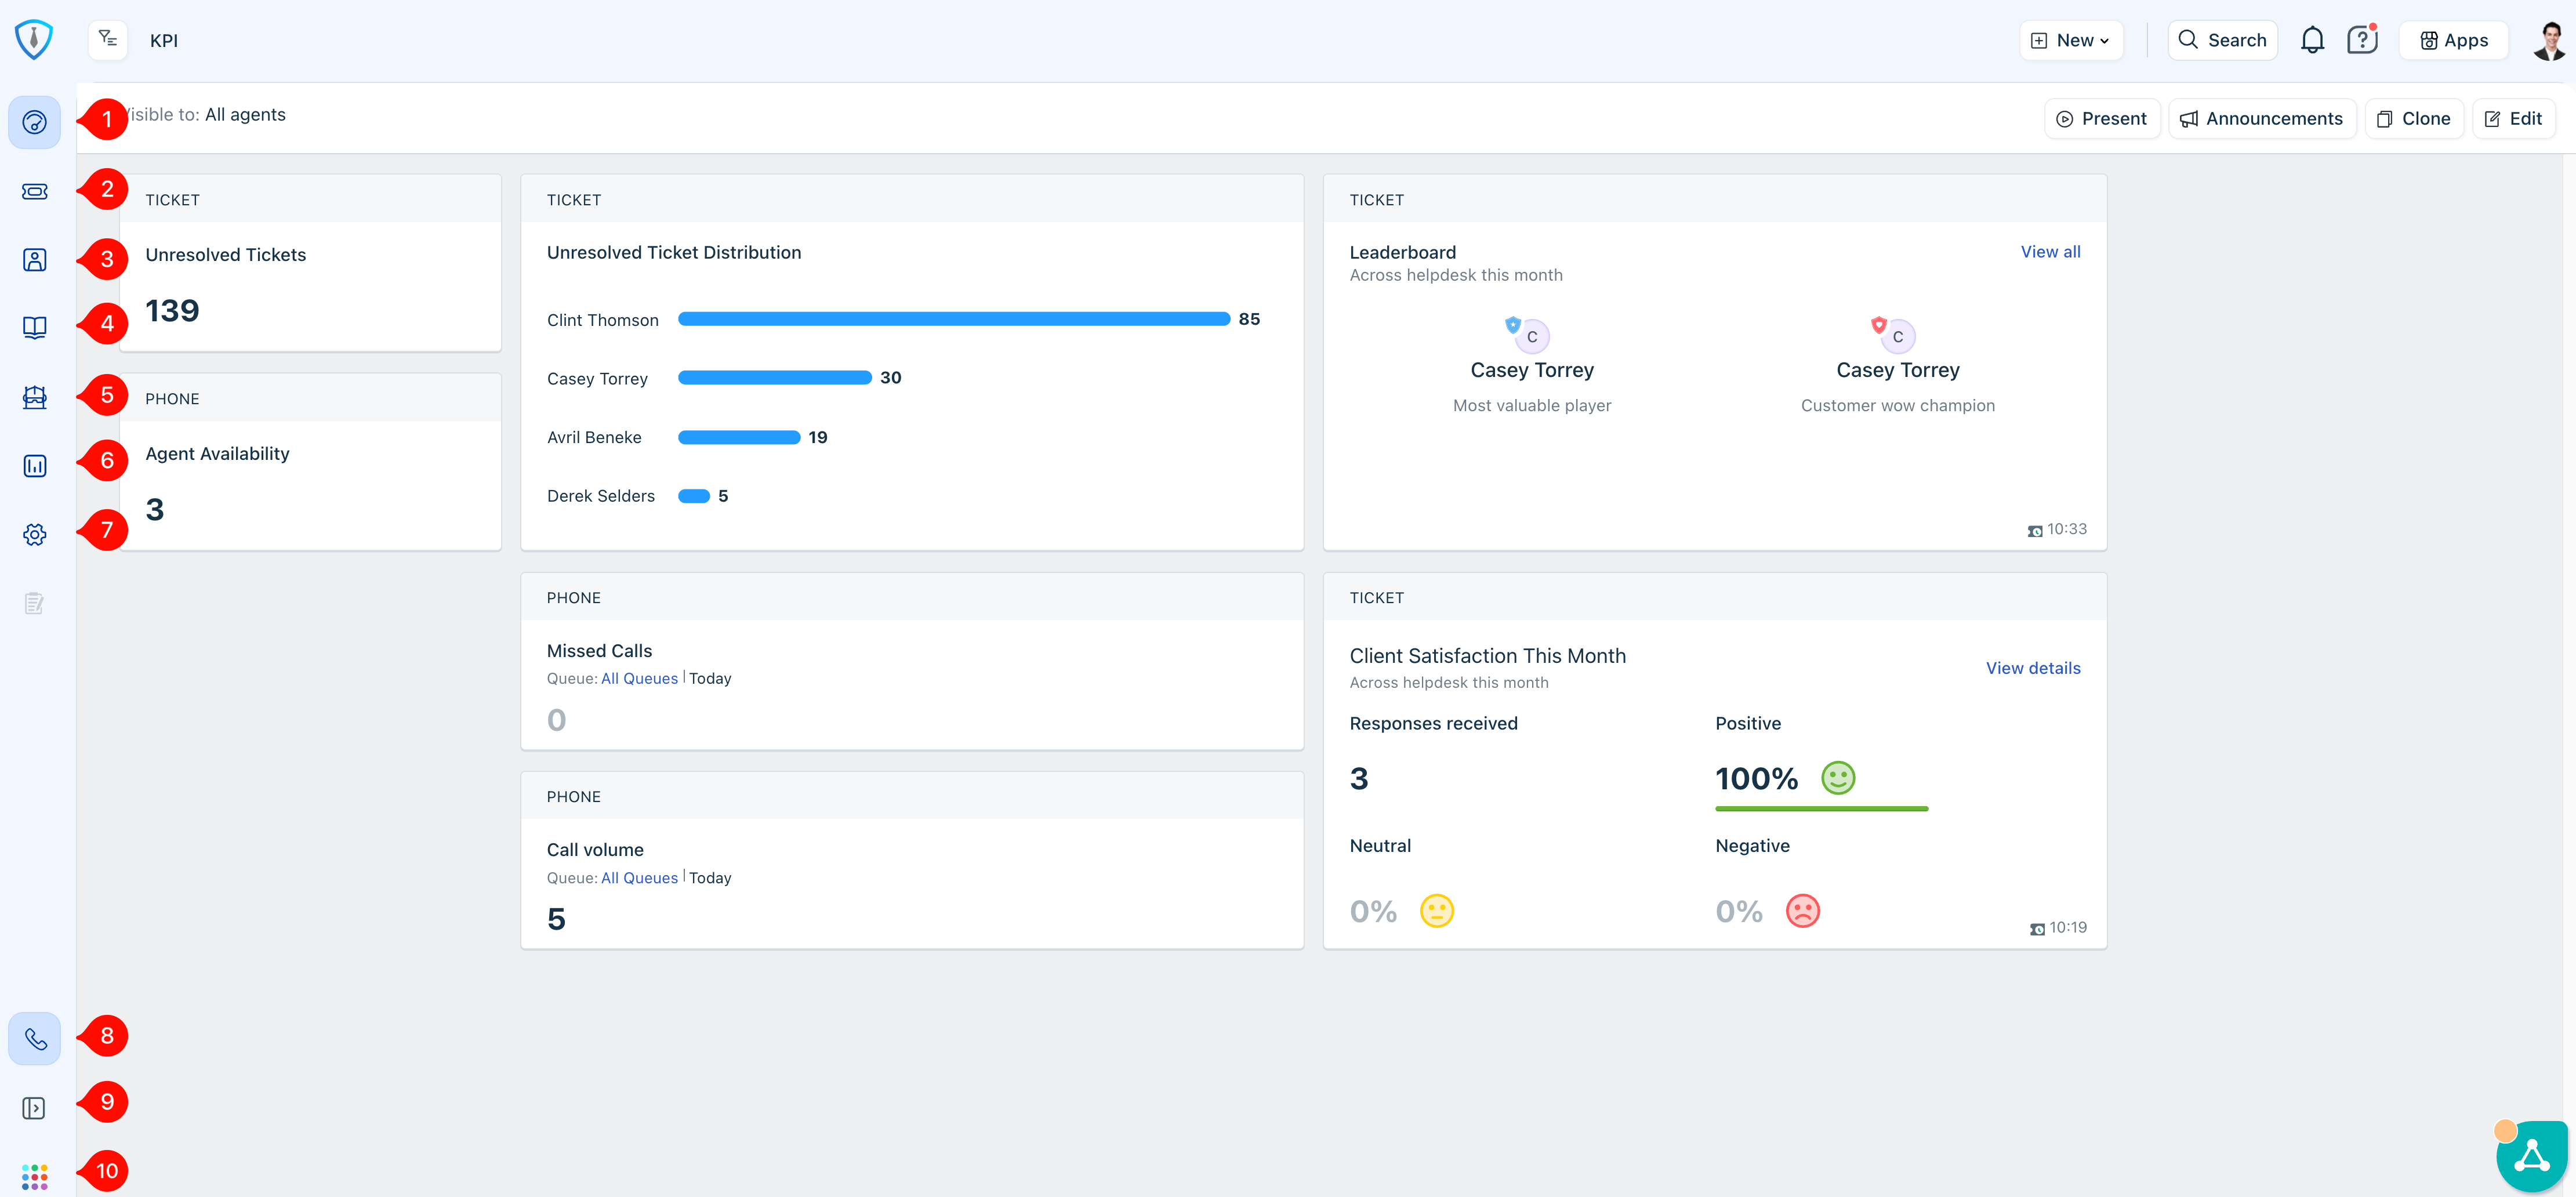Image resolution: width=2576 pixels, height=1197 pixels.
Task: Open the Solutions book icon in sidebar
Action: 34,328
